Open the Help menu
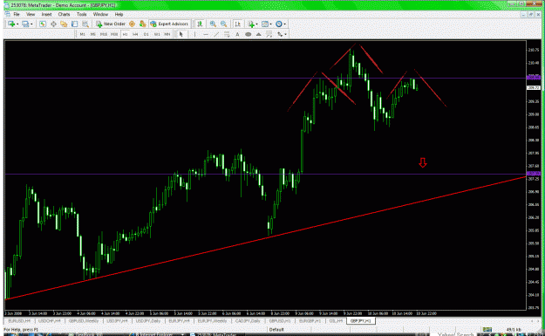The width and height of the screenshot is (545, 336). (119, 14)
